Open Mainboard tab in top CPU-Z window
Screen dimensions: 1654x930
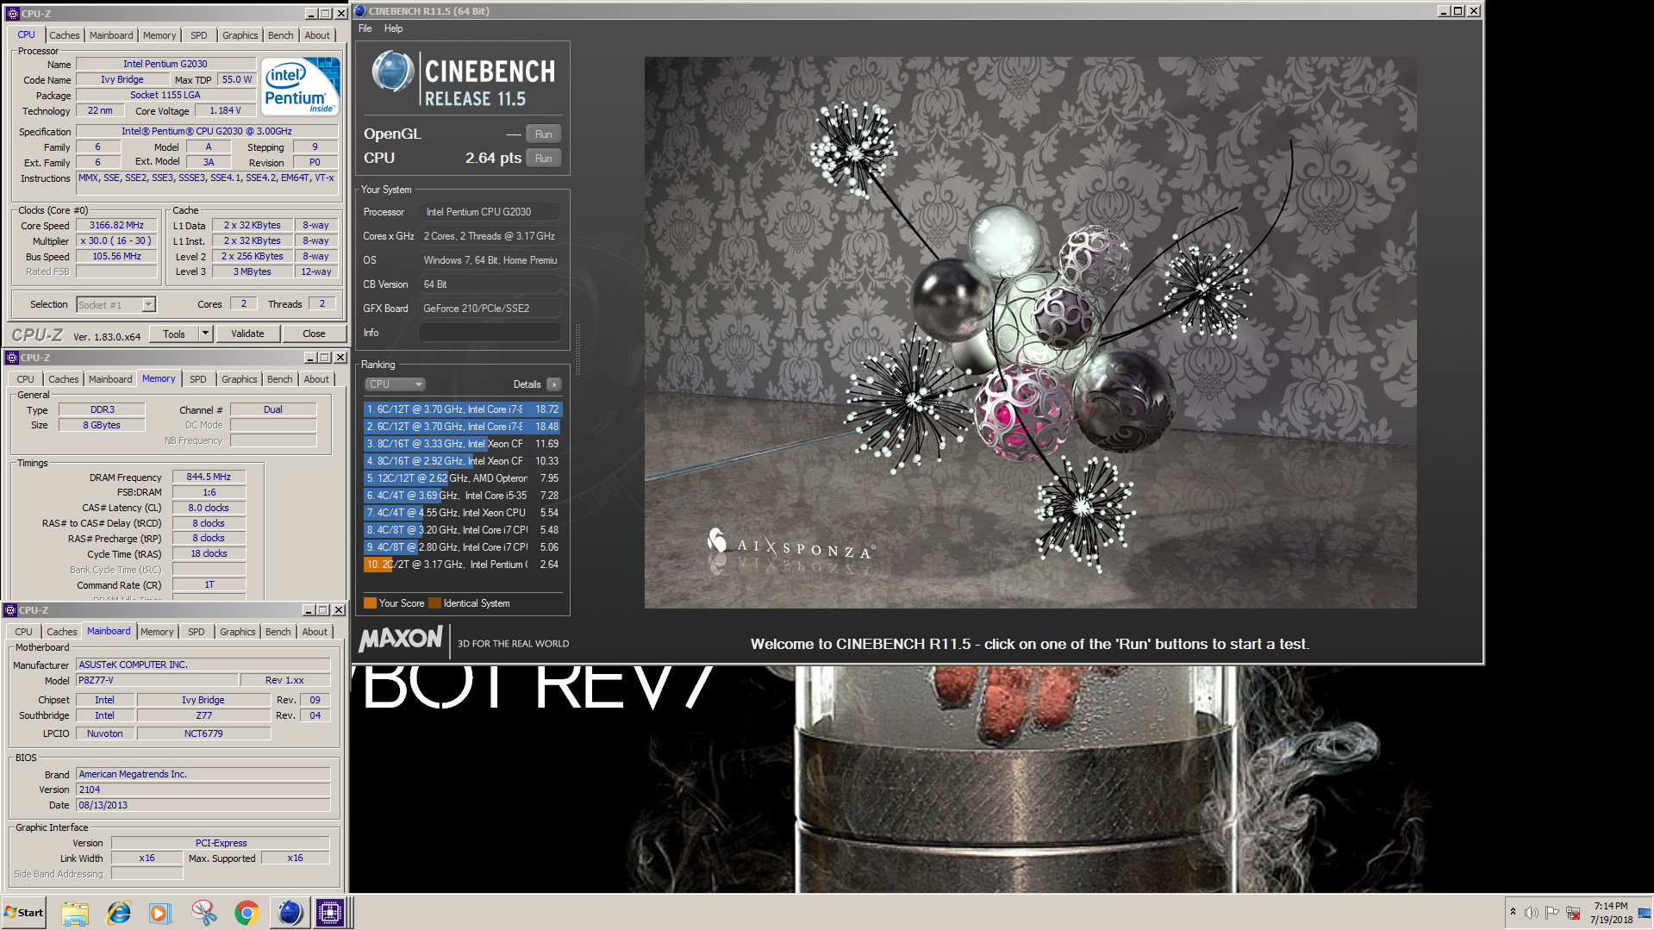[111, 35]
